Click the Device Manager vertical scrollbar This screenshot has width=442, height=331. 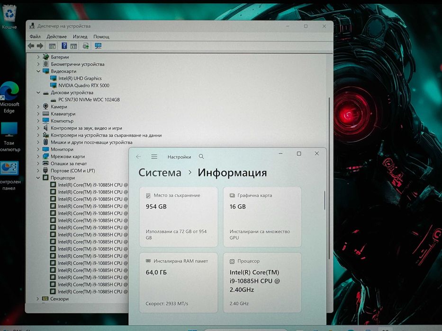(329, 178)
